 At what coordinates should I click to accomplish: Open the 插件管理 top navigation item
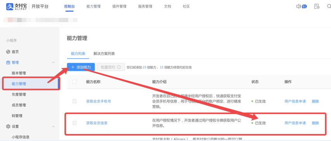[119, 7]
